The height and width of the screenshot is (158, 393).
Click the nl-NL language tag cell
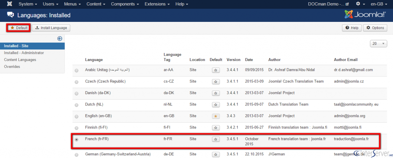pyautogui.click(x=168, y=104)
